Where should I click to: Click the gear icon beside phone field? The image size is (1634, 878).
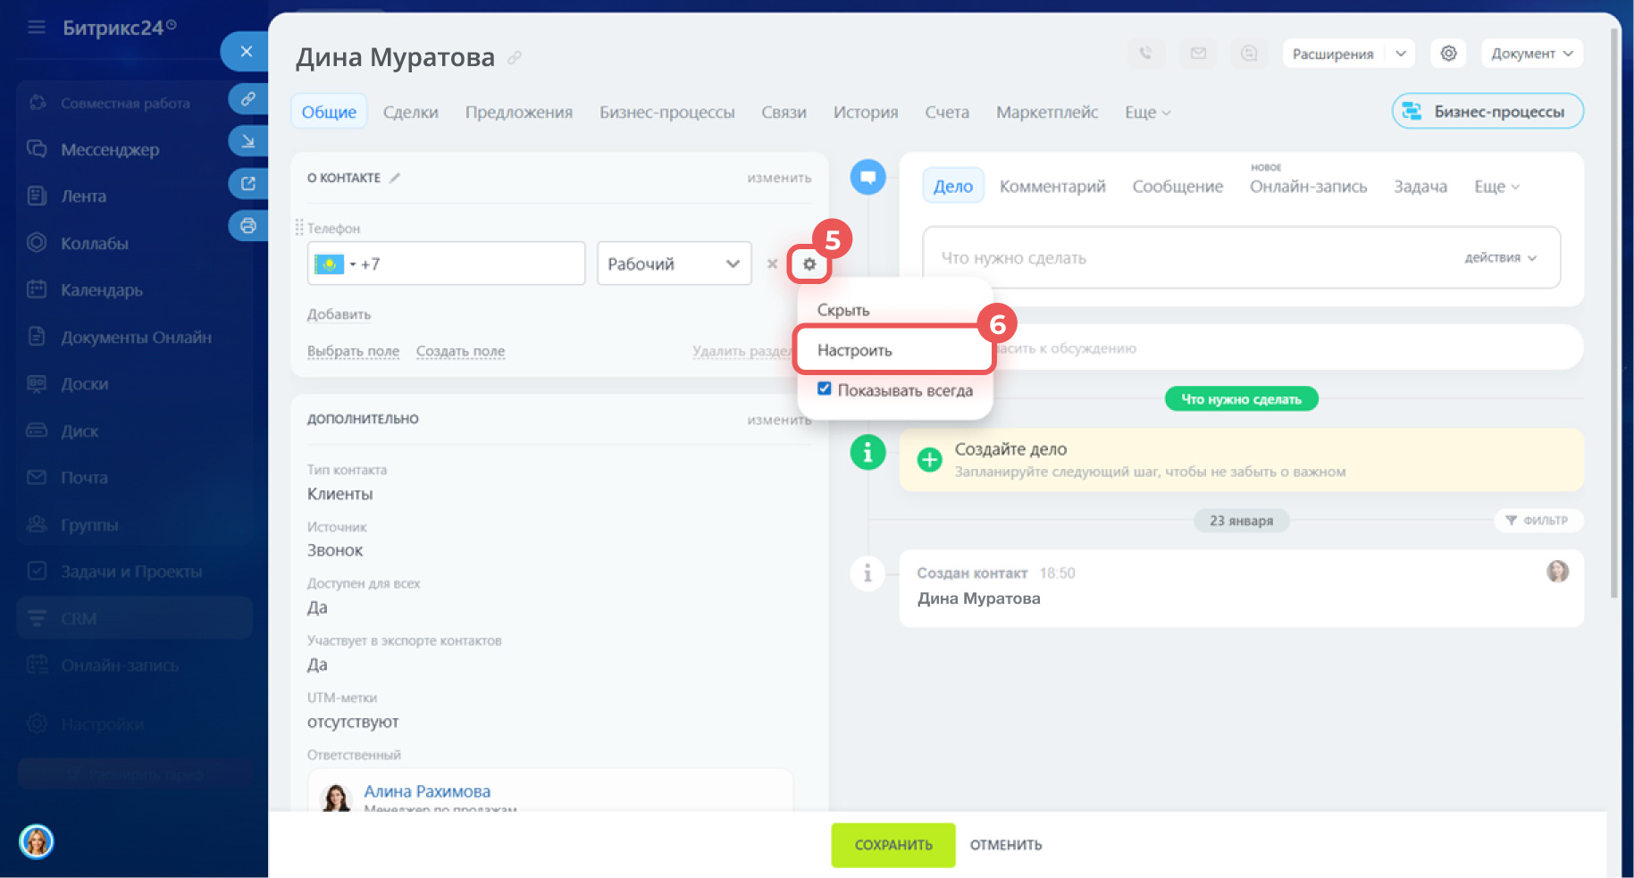tap(809, 264)
